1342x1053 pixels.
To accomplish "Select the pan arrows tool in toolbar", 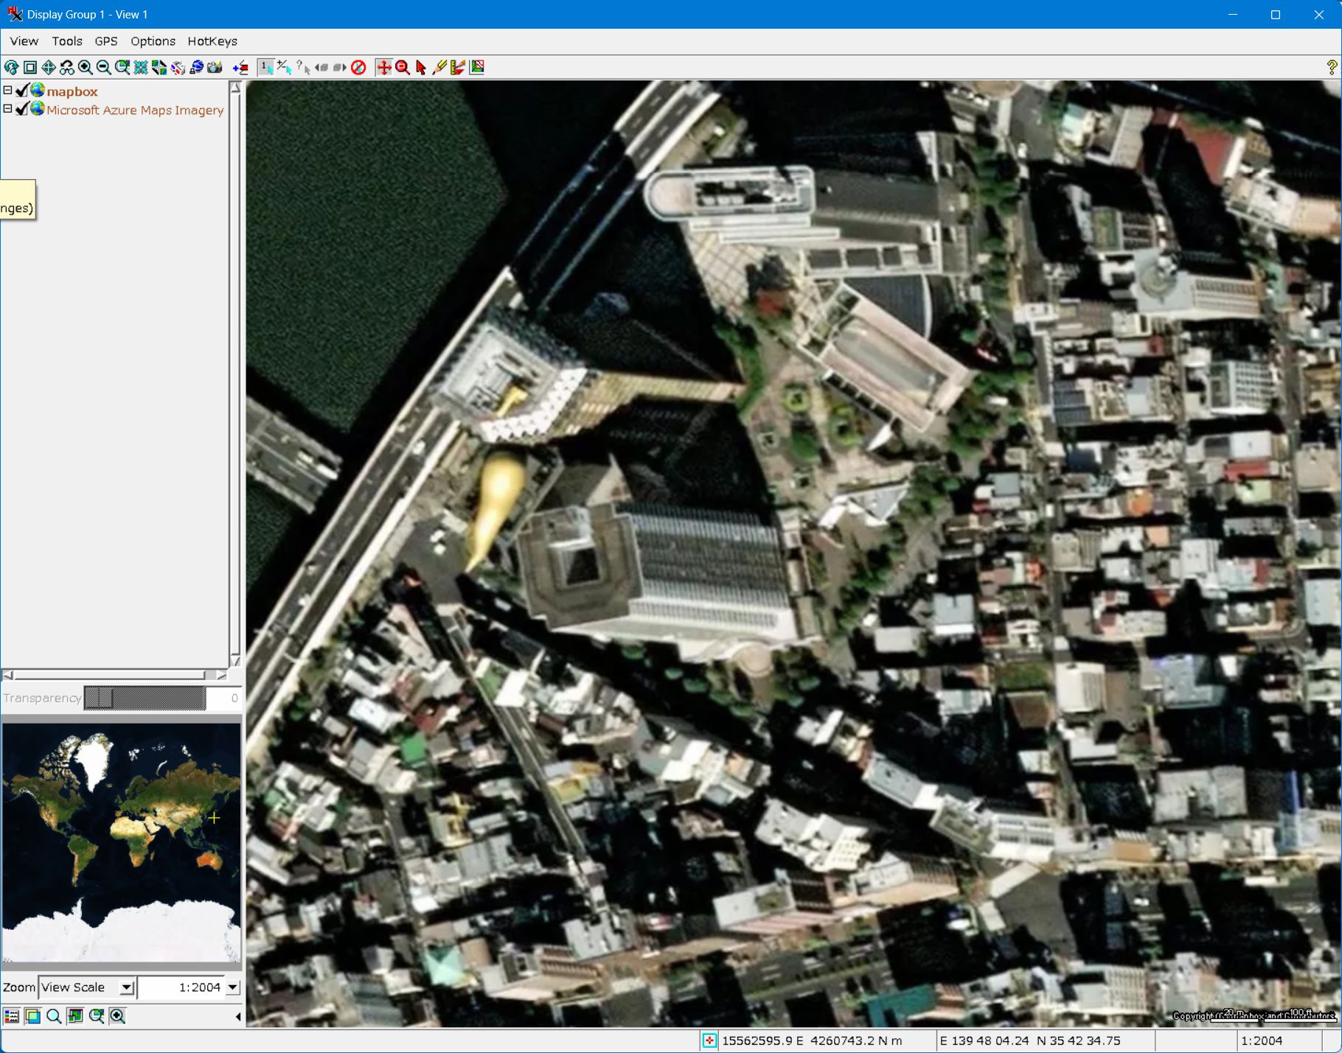I will pyautogui.click(x=49, y=68).
